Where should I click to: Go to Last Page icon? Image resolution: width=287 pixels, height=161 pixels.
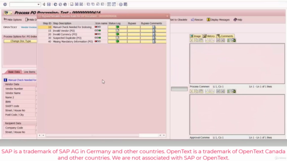point(103,4)
